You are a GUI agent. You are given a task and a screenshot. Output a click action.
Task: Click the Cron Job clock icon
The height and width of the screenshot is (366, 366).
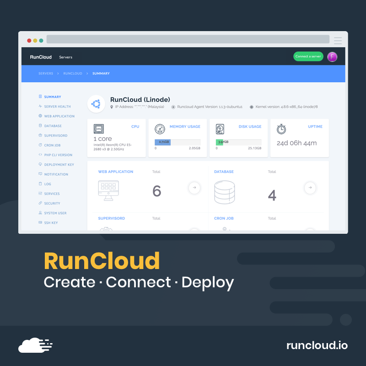[41, 145]
